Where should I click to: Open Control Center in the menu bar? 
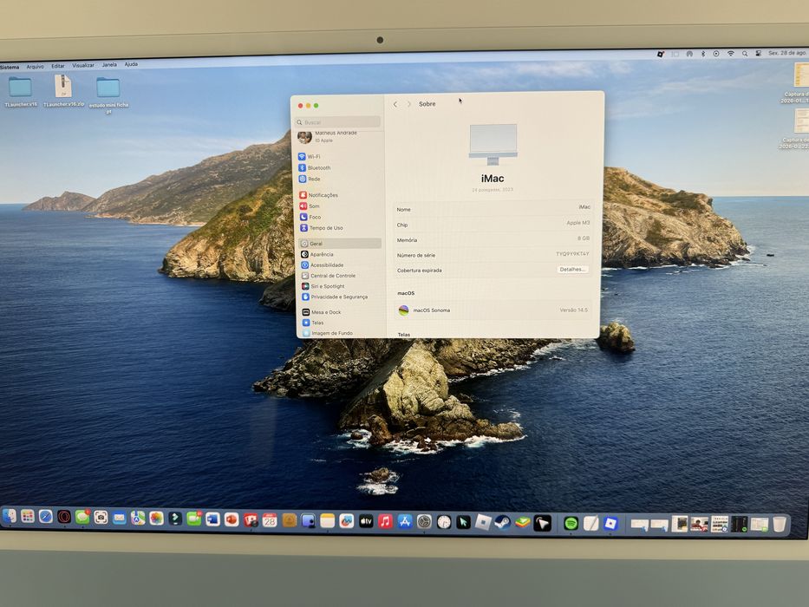coord(758,53)
